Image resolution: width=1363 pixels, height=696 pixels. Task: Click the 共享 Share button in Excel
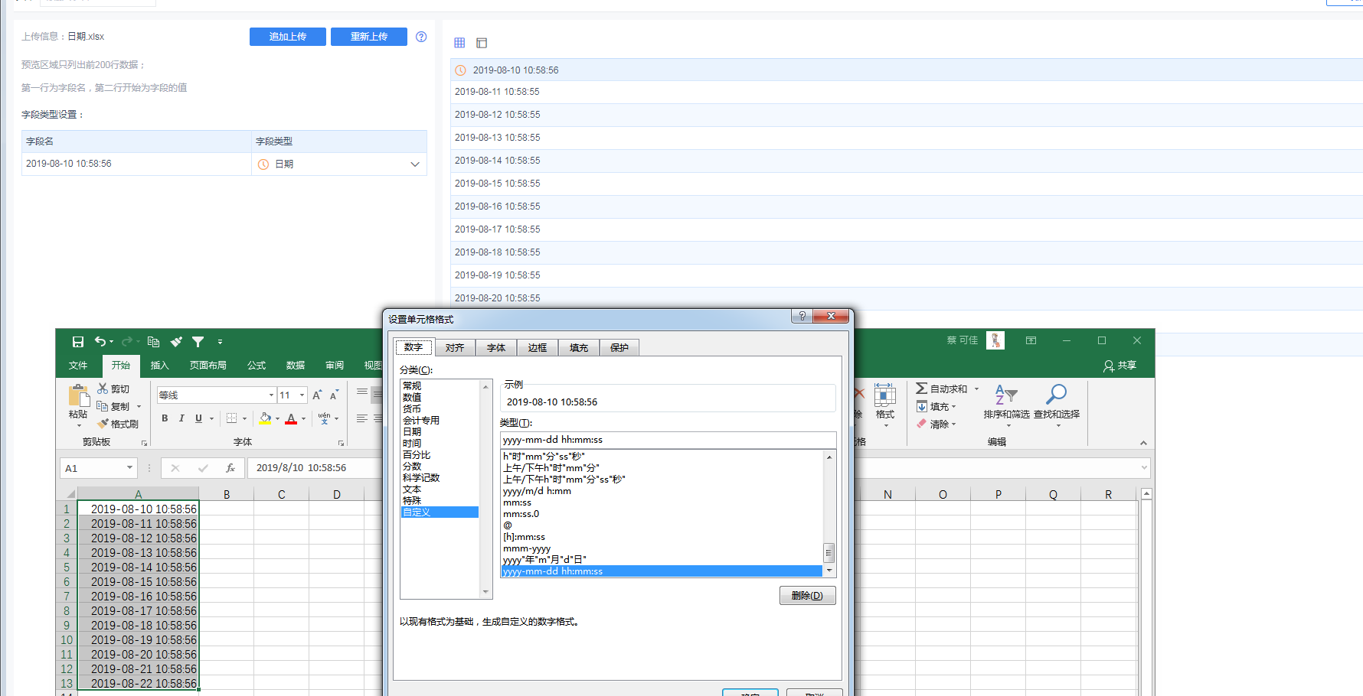coord(1119,366)
